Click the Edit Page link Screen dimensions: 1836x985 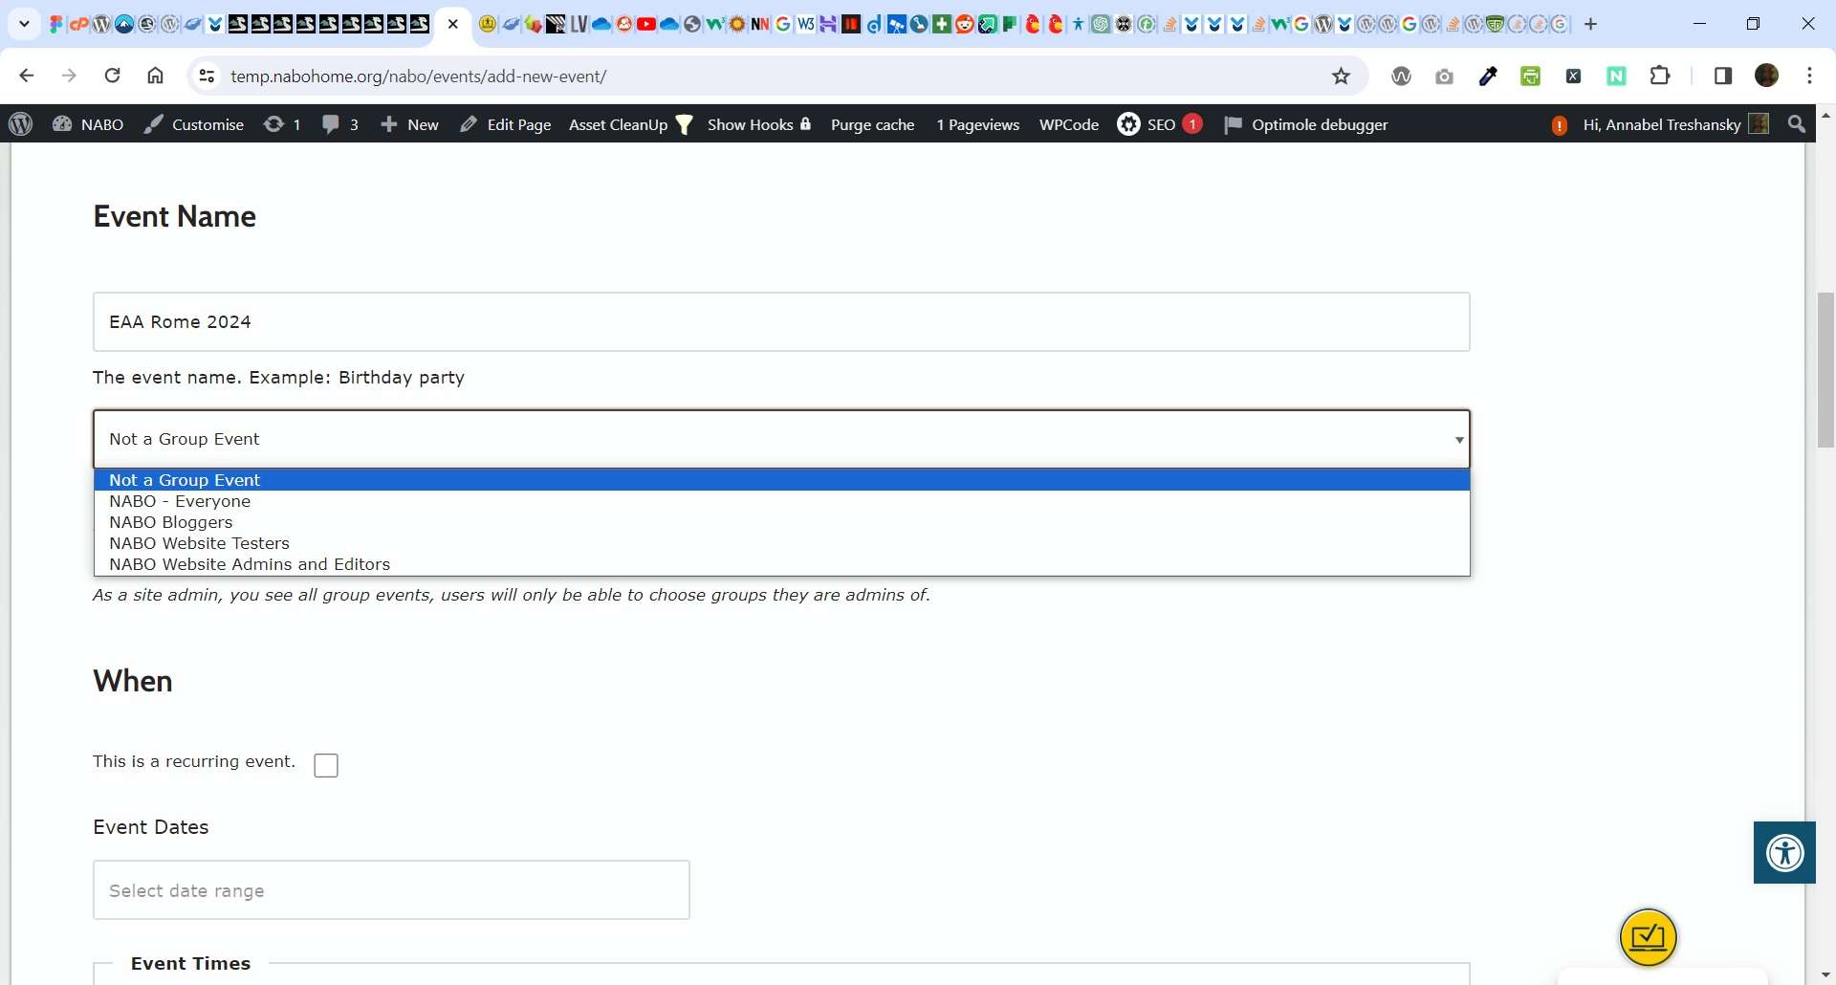(x=506, y=124)
